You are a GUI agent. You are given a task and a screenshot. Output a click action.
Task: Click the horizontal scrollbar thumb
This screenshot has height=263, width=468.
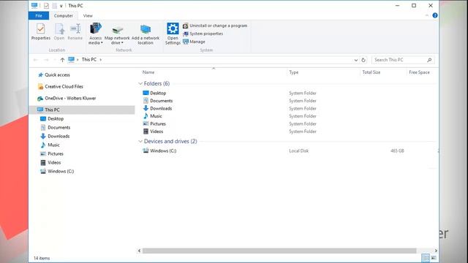[x=279, y=251]
